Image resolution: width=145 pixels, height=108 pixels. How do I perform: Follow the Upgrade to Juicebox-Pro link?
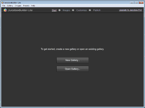tap(130, 10)
